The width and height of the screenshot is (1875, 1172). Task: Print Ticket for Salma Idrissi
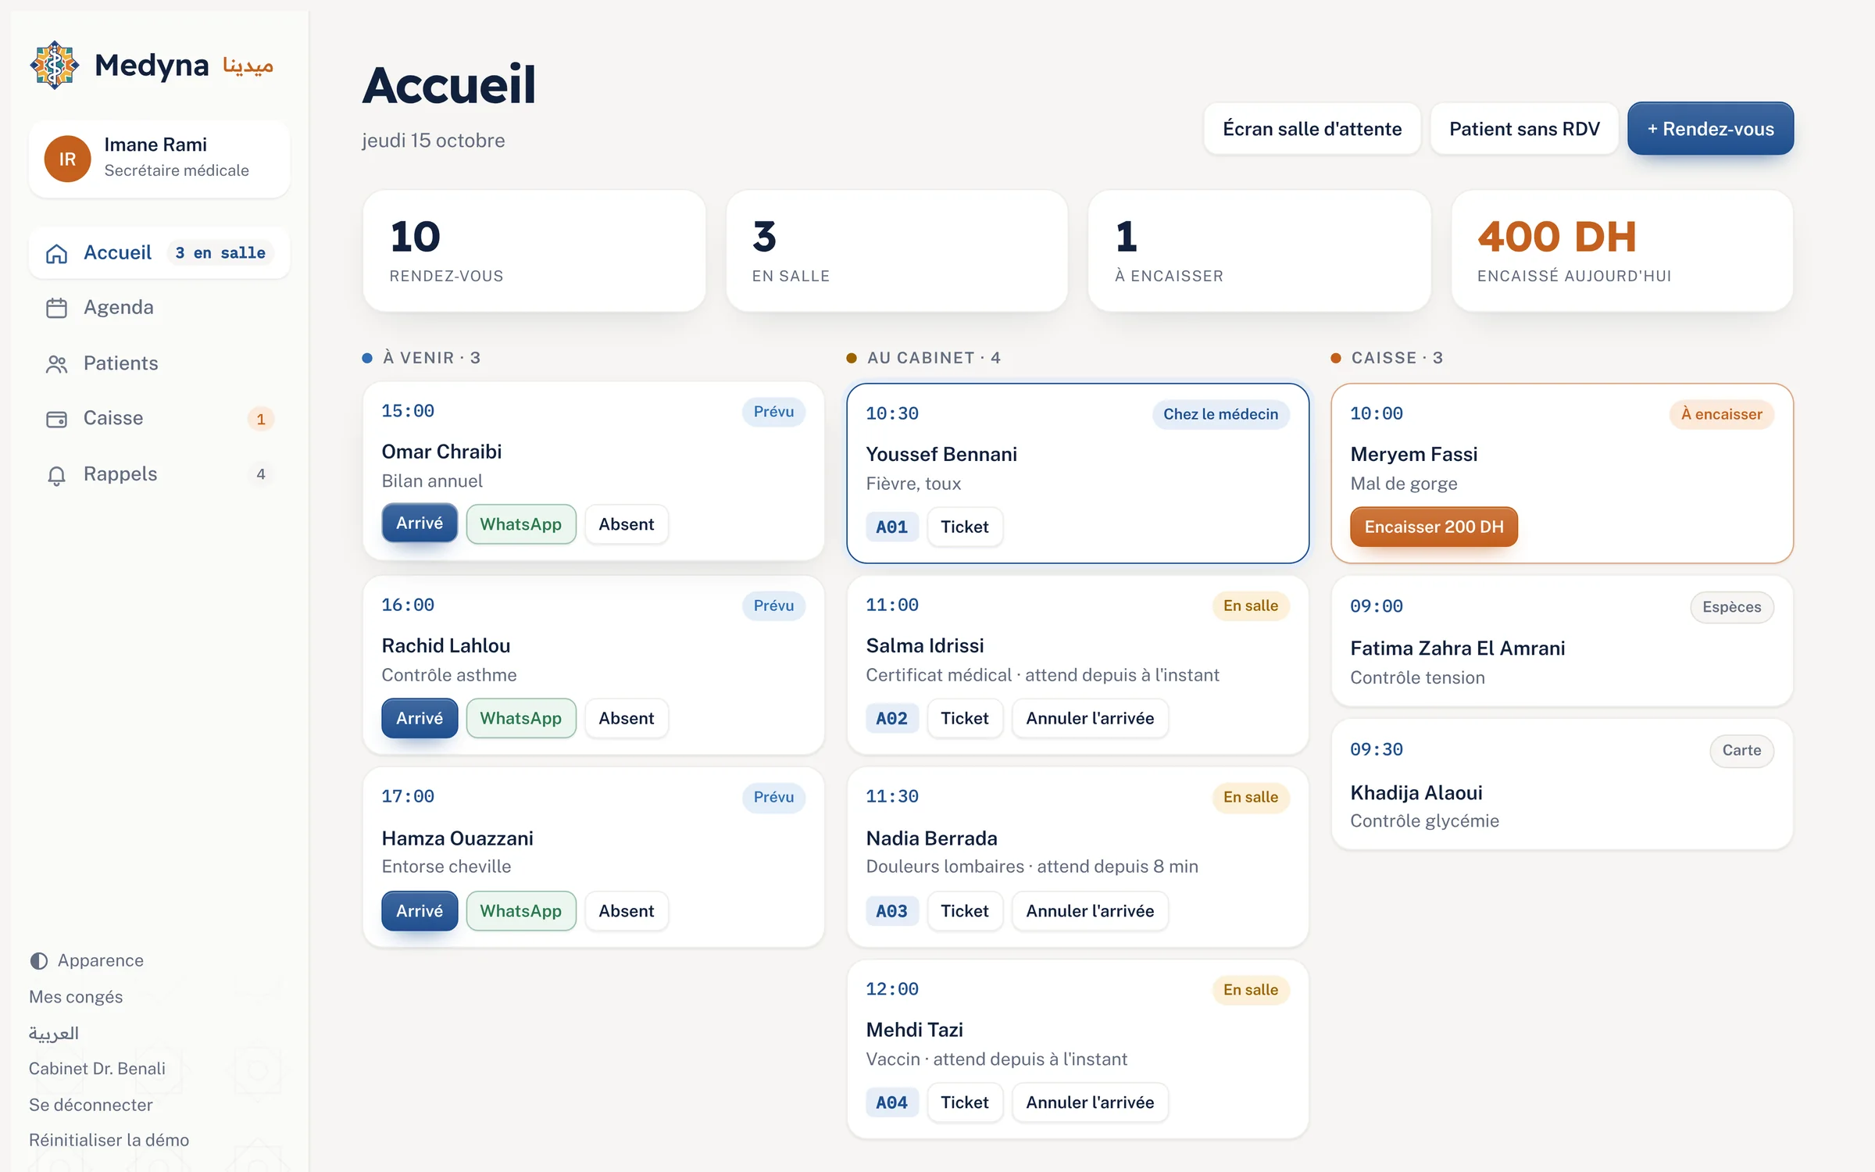coord(965,718)
